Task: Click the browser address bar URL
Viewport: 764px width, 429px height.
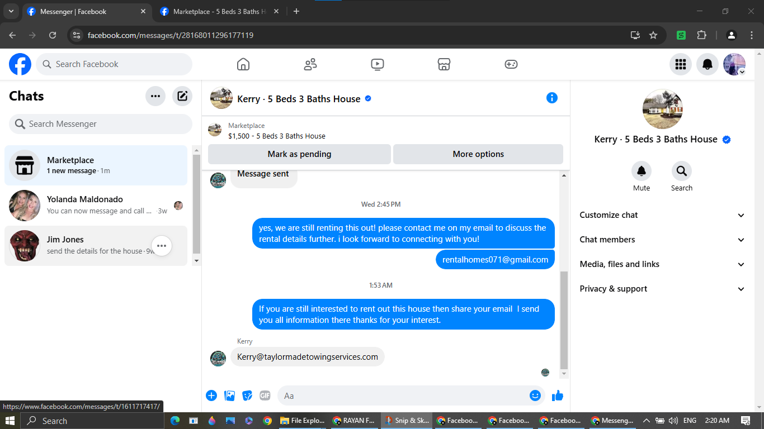Action: point(171,35)
